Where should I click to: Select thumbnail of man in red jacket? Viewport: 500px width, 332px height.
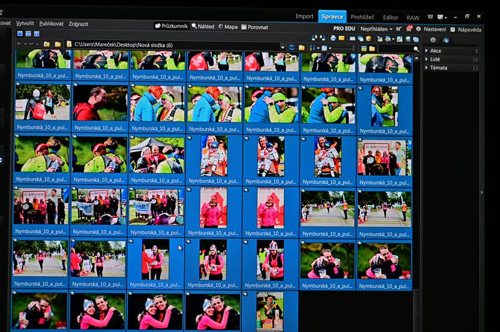100,103
